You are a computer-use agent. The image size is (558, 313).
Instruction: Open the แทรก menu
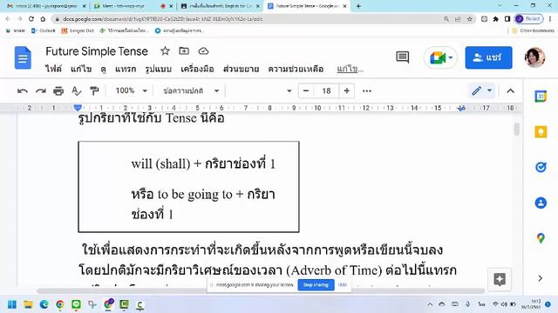126,69
